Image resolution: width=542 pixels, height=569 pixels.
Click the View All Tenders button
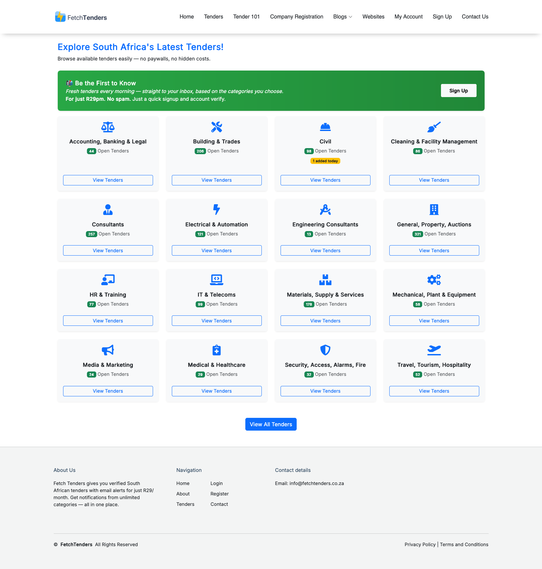[270, 424]
